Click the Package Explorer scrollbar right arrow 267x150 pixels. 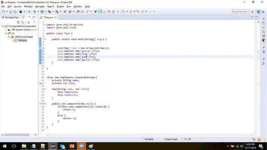pyautogui.click(x=35, y=135)
